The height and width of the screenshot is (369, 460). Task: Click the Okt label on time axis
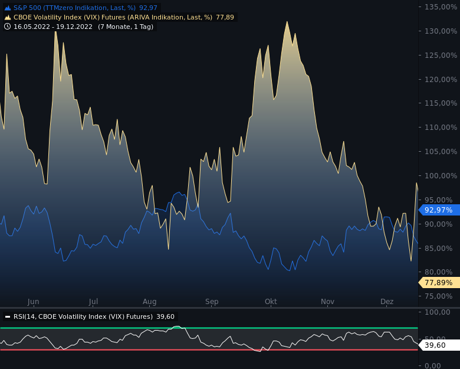click(271, 302)
